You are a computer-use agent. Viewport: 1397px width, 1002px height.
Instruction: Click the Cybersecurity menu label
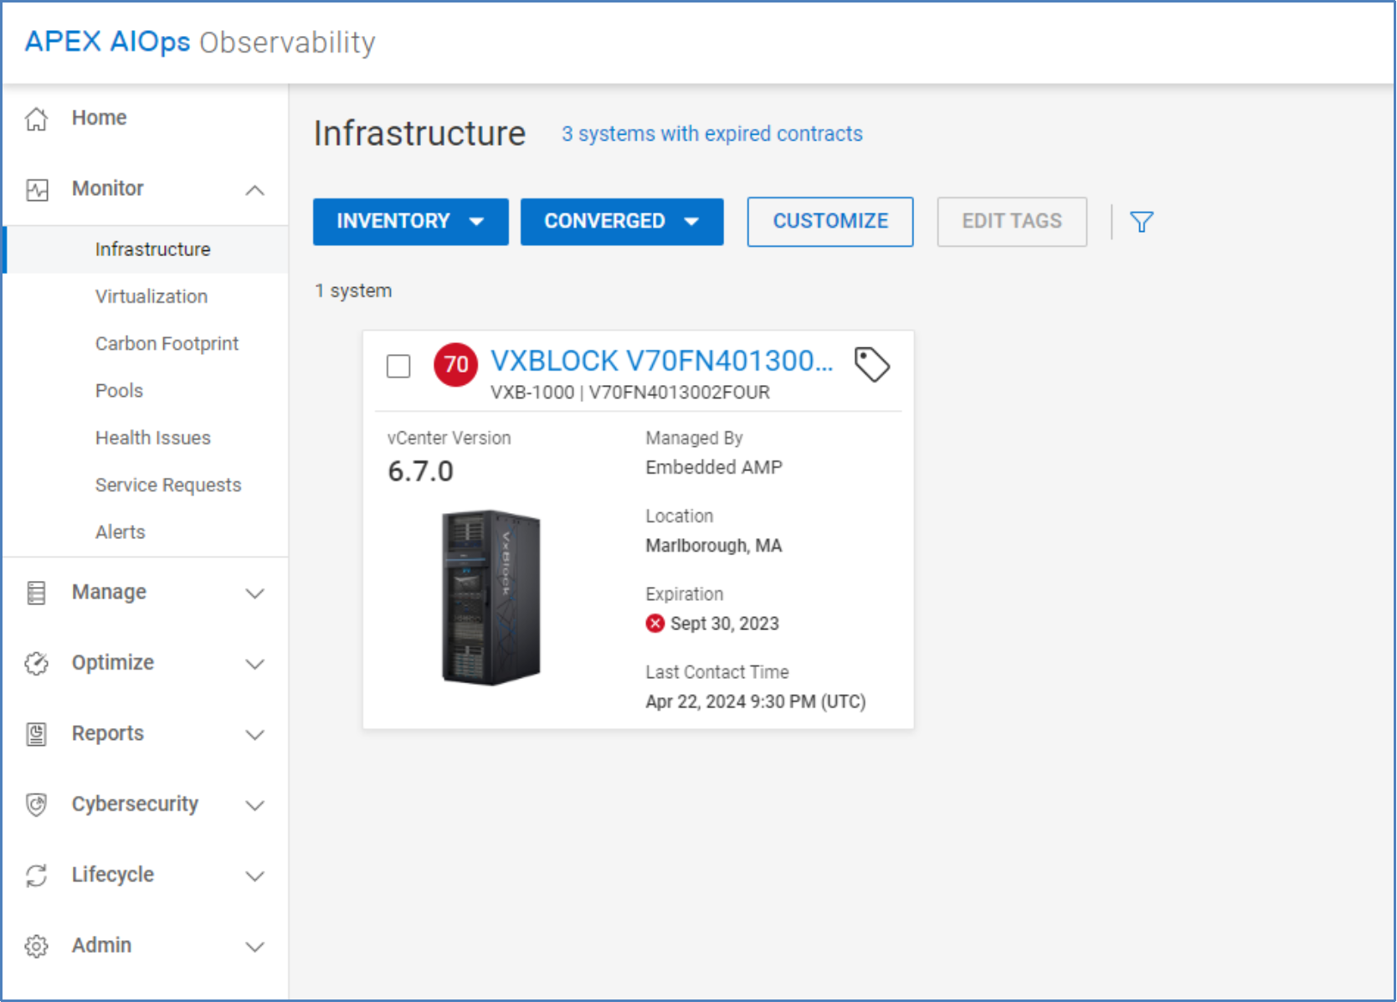[x=135, y=804]
